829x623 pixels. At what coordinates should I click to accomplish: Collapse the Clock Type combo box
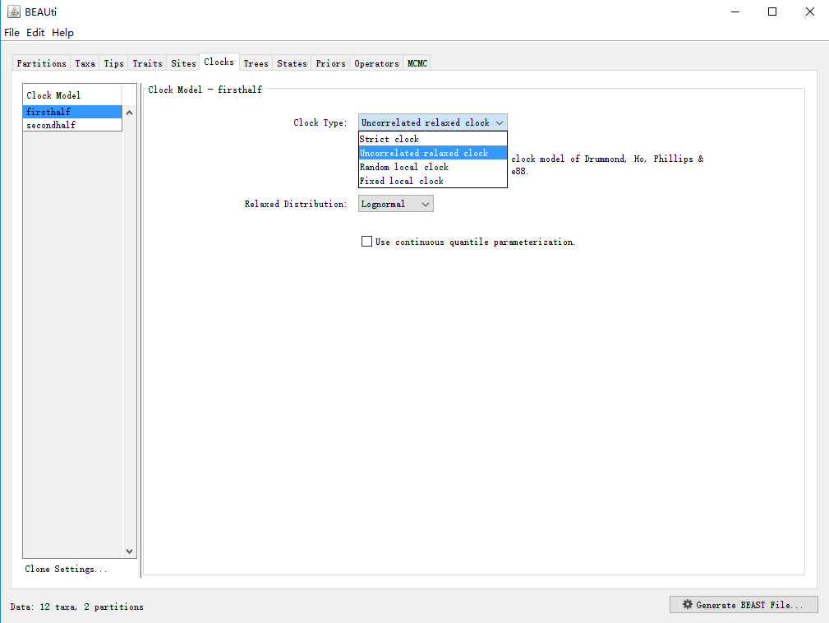coord(432,122)
